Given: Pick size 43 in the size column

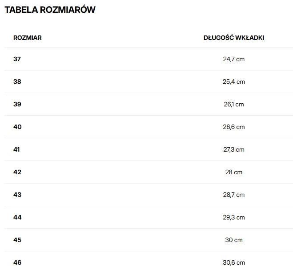Looking at the screenshot, I should (17, 195).
